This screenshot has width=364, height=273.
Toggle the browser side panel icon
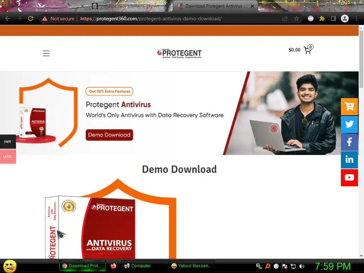click(x=333, y=18)
